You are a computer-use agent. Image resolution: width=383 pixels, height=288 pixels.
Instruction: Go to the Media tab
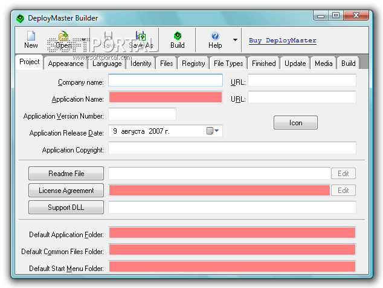pyautogui.click(x=323, y=64)
